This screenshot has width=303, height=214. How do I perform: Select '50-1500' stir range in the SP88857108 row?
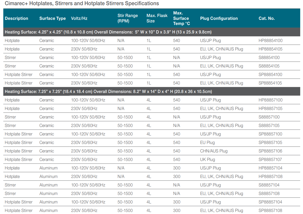125,211
